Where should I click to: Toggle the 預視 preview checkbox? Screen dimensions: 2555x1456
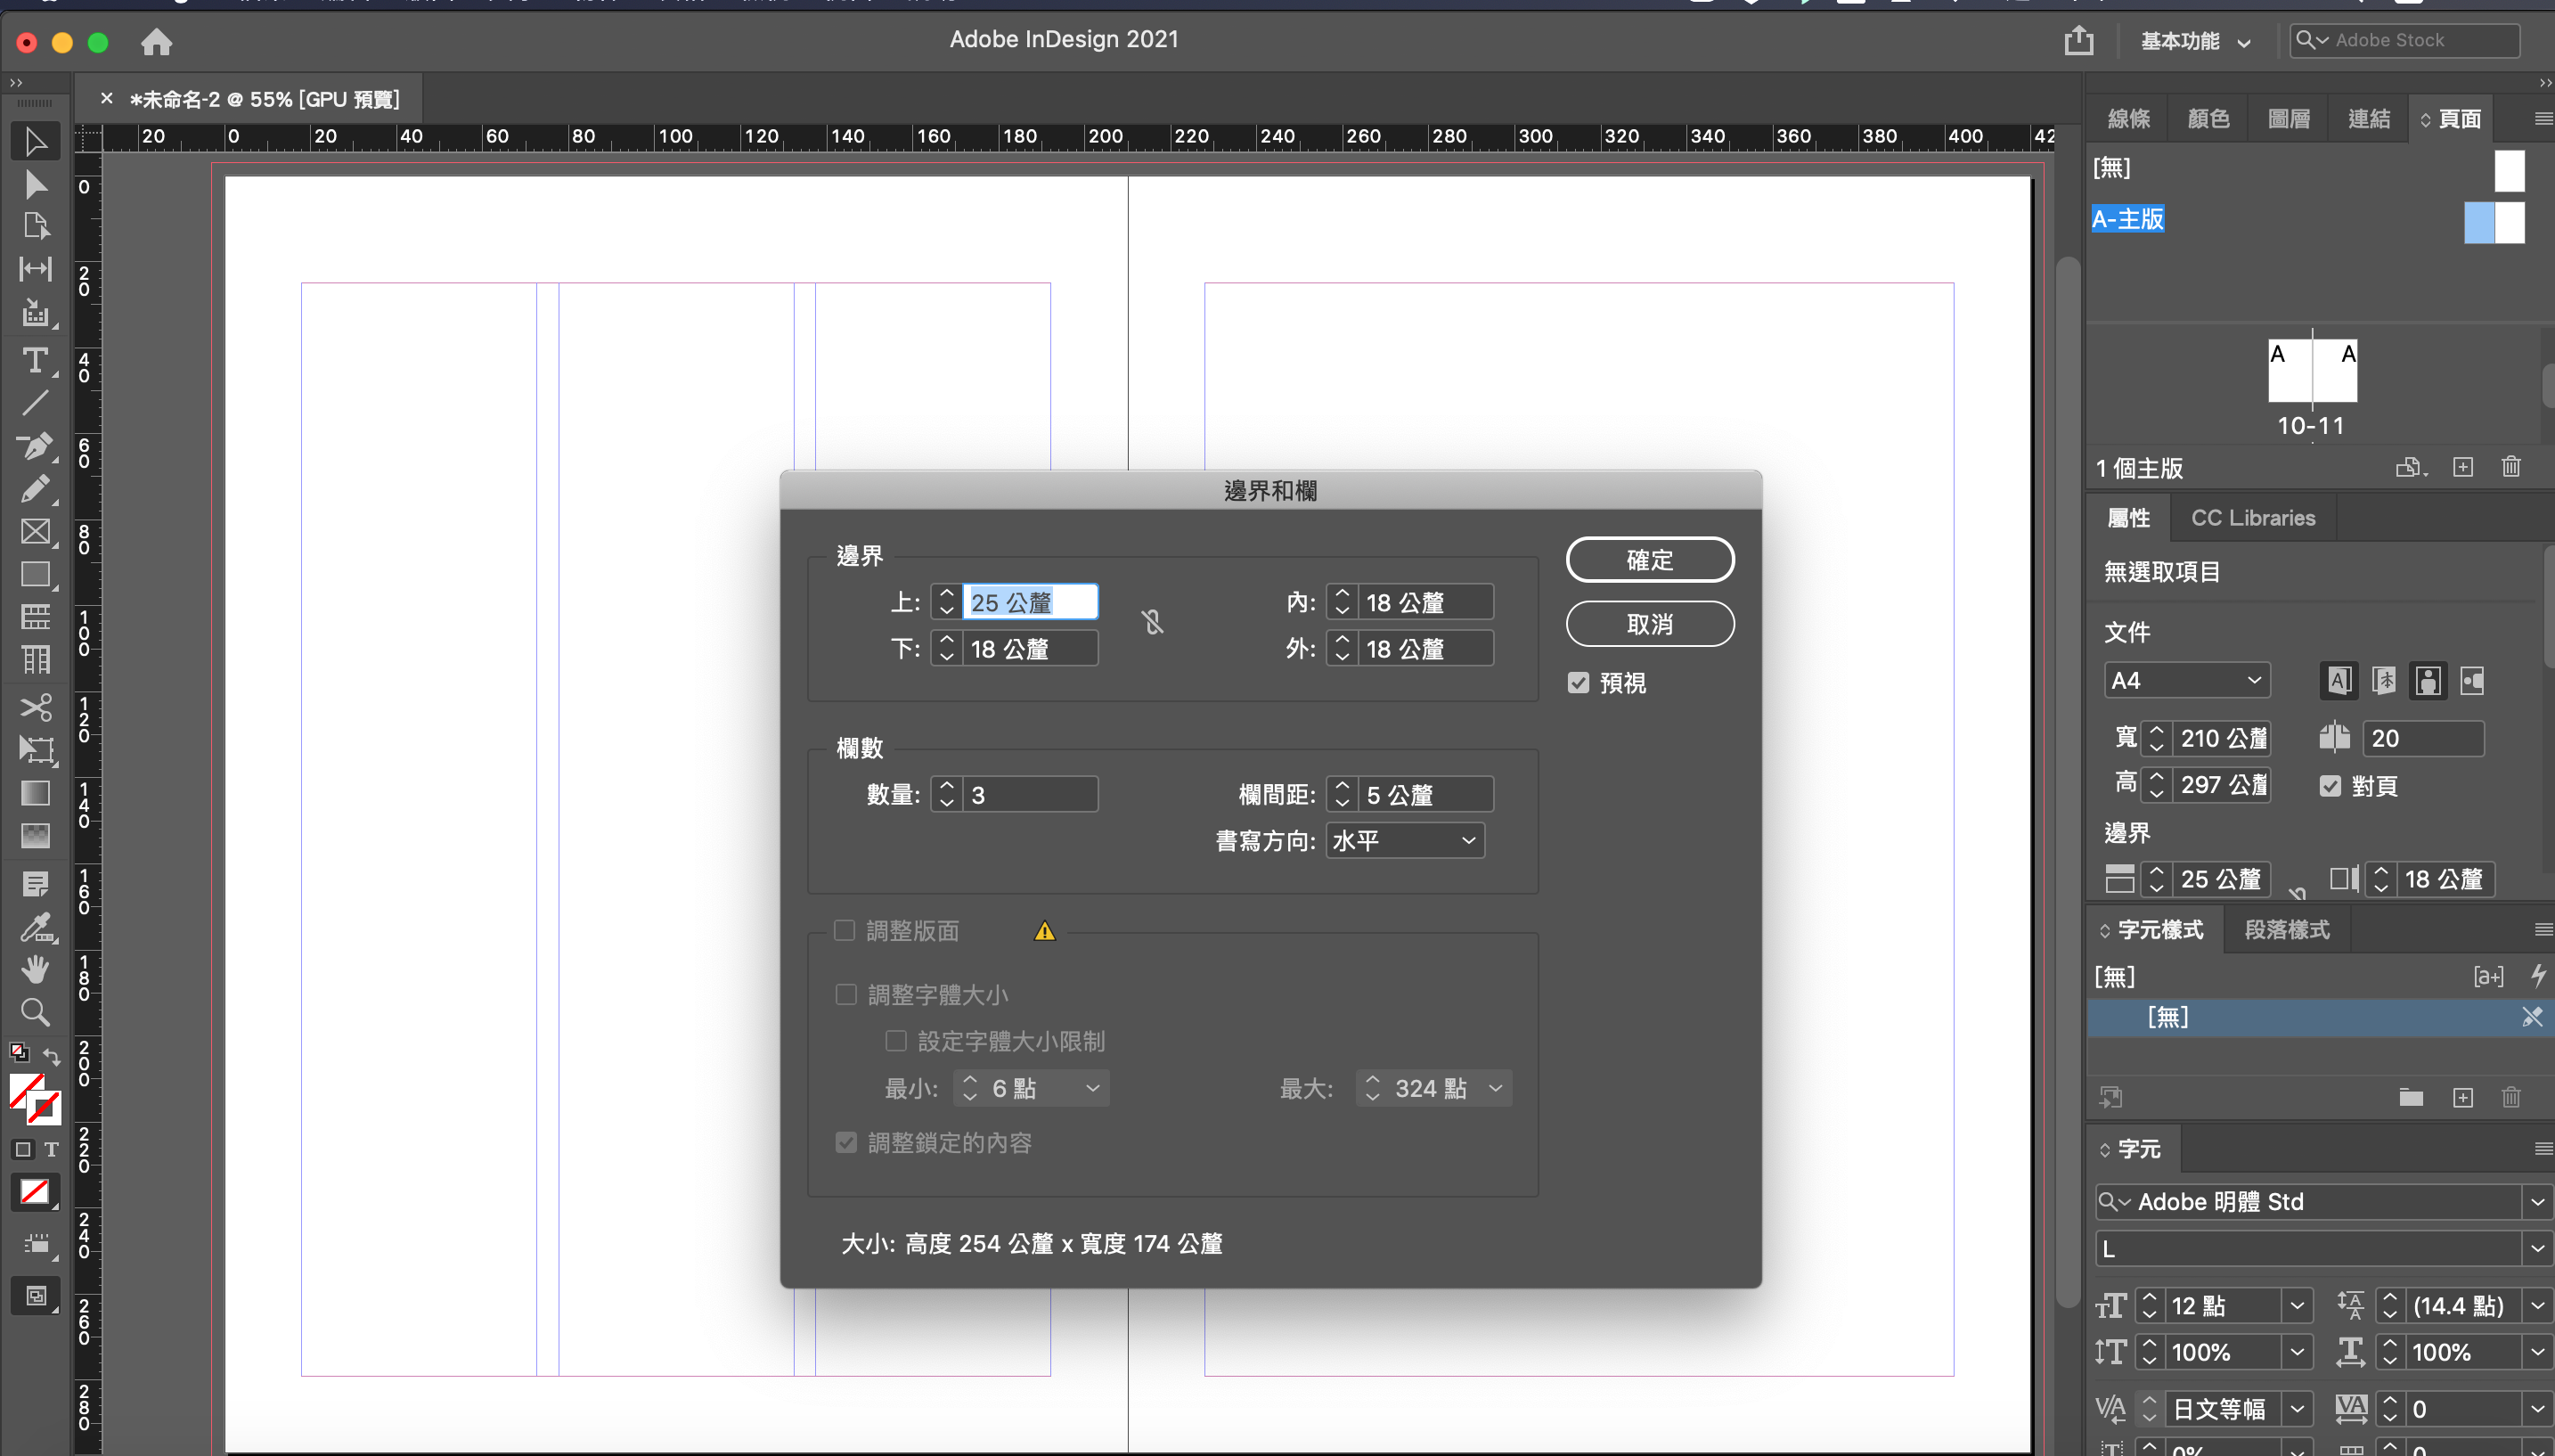[1579, 683]
